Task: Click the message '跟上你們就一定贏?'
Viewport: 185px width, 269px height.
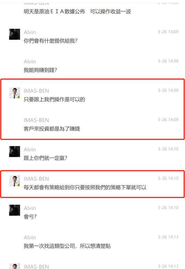Action: point(45,158)
